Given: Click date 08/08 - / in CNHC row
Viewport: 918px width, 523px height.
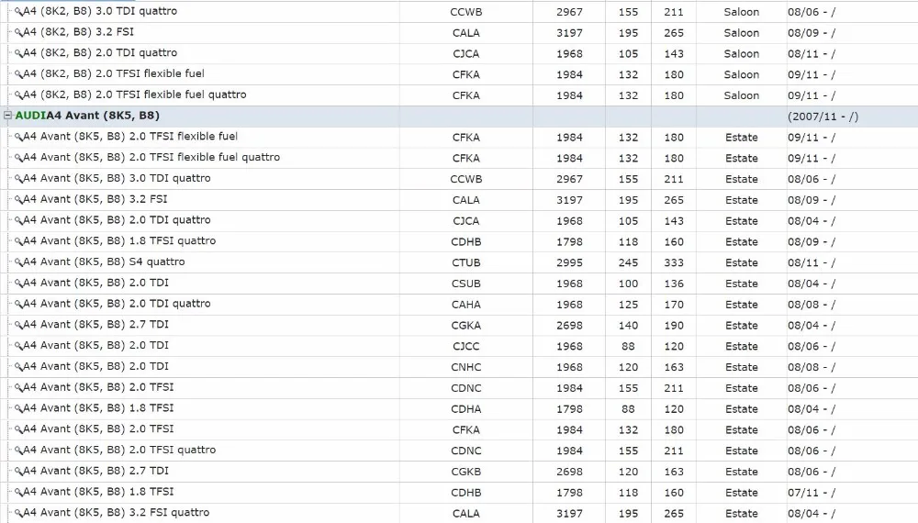Looking at the screenshot, I should (x=812, y=367).
